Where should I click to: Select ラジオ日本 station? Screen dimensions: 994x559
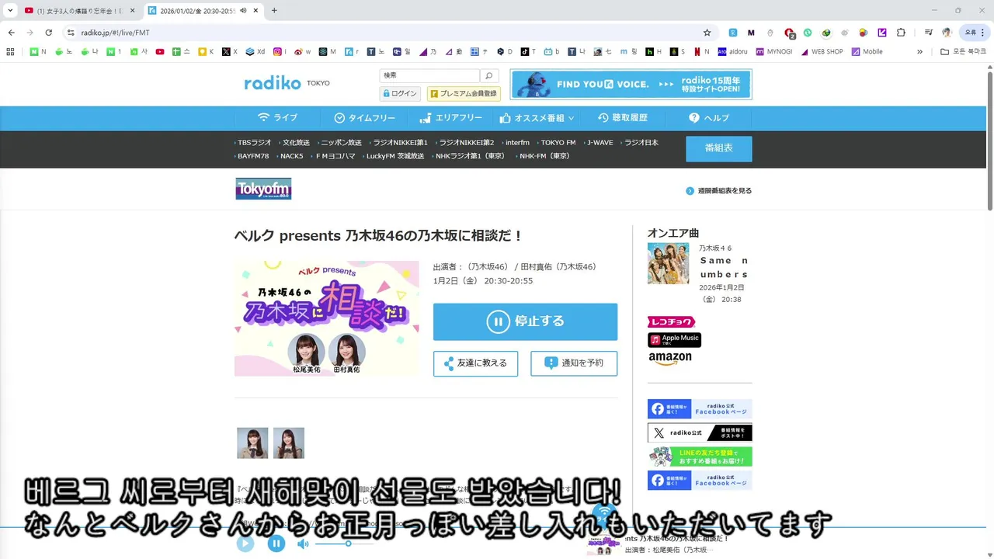click(x=640, y=143)
